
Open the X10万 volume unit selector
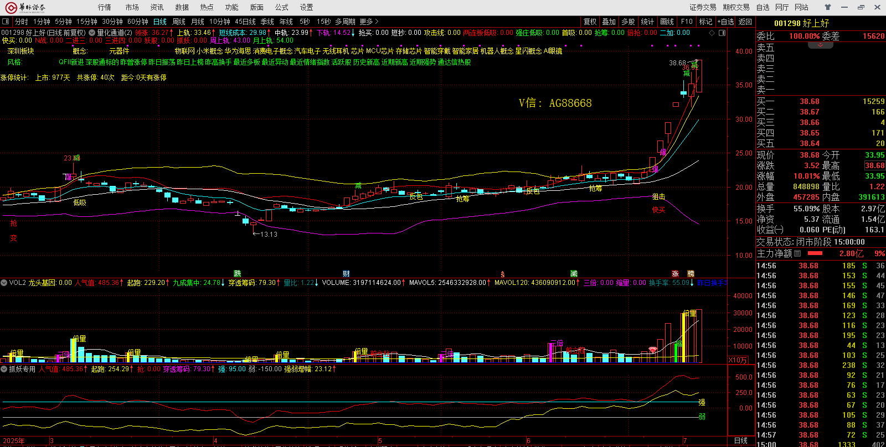click(x=738, y=360)
